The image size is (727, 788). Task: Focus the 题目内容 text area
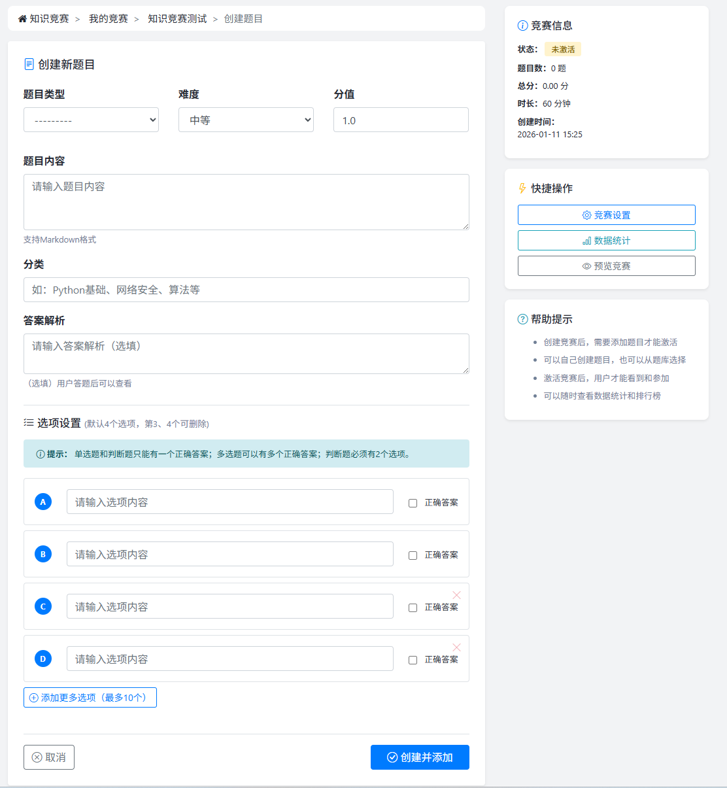[x=246, y=202]
